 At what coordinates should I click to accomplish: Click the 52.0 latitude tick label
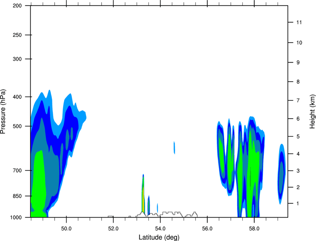click(x=113, y=229)
